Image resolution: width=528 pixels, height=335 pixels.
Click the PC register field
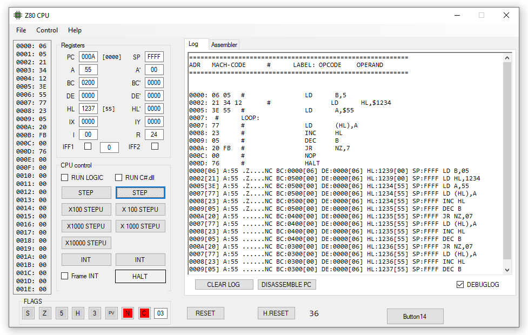tap(88, 57)
